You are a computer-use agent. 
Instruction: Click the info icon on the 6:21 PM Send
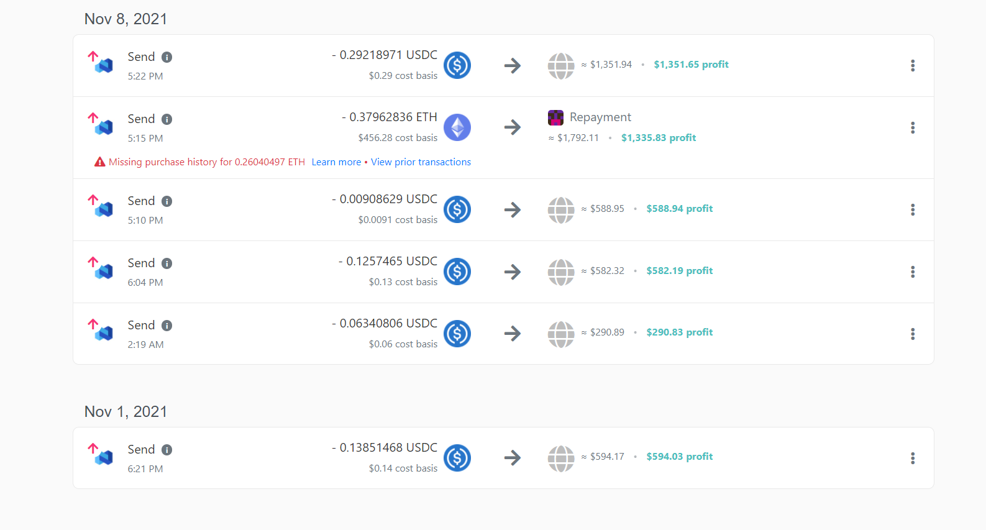pos(166,449)
